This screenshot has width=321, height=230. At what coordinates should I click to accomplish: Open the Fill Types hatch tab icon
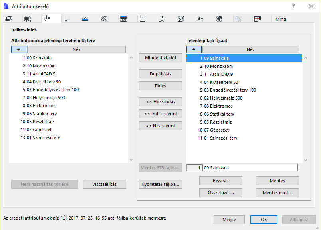pos(104,19)
